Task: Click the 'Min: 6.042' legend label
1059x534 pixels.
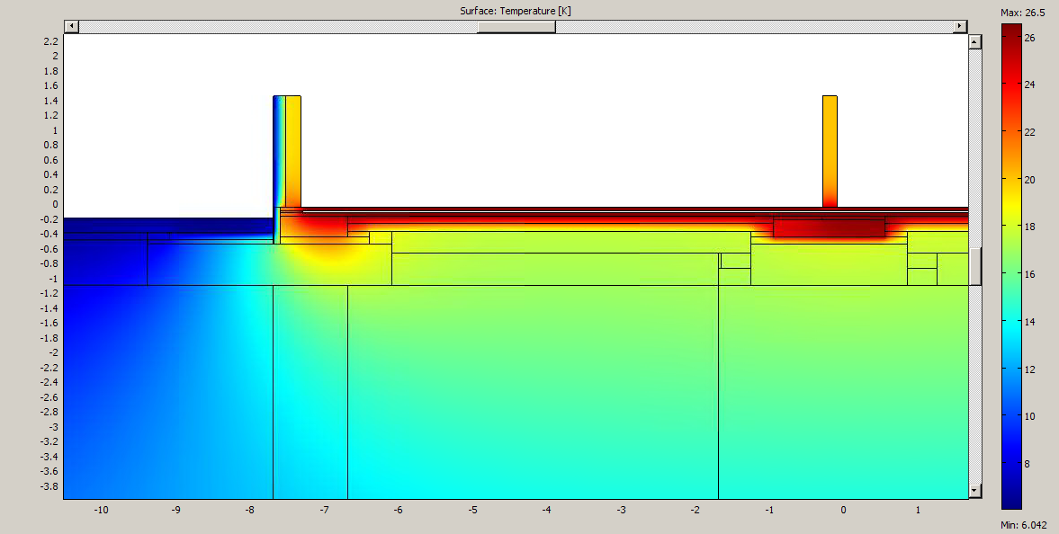Action: pyautogui.click(x=1024, y=524)
